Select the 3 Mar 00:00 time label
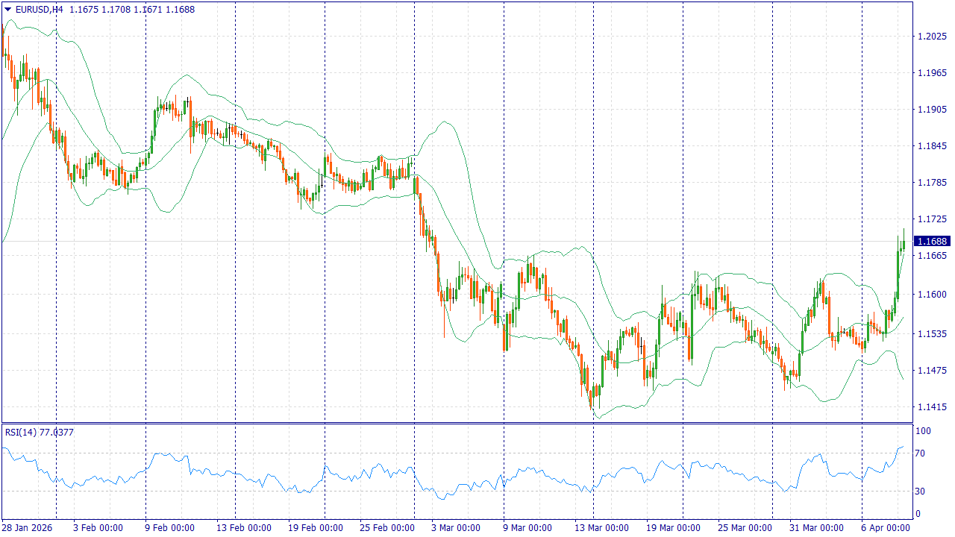The height and width of the screenshot is (537, 955). click(x=455, y=528)
